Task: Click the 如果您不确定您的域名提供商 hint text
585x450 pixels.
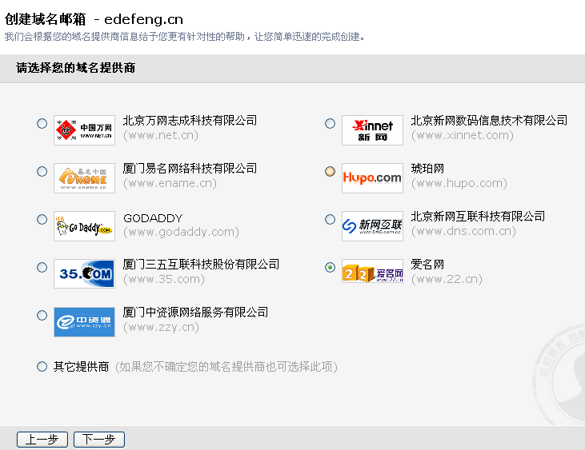Action: pos(226,367)
